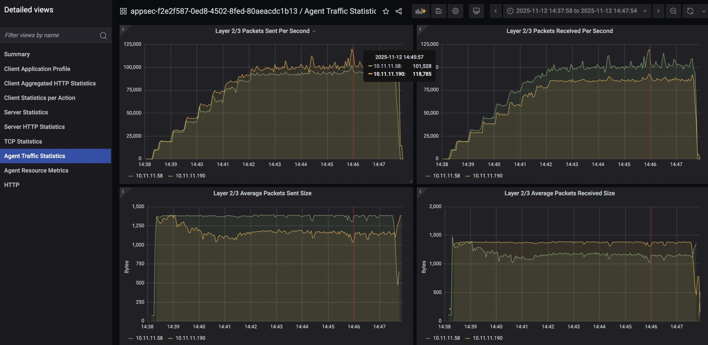This screenshot has width=708, height=345.
Task: Open dashboard settings gear icon
Action: pos(455,11)
